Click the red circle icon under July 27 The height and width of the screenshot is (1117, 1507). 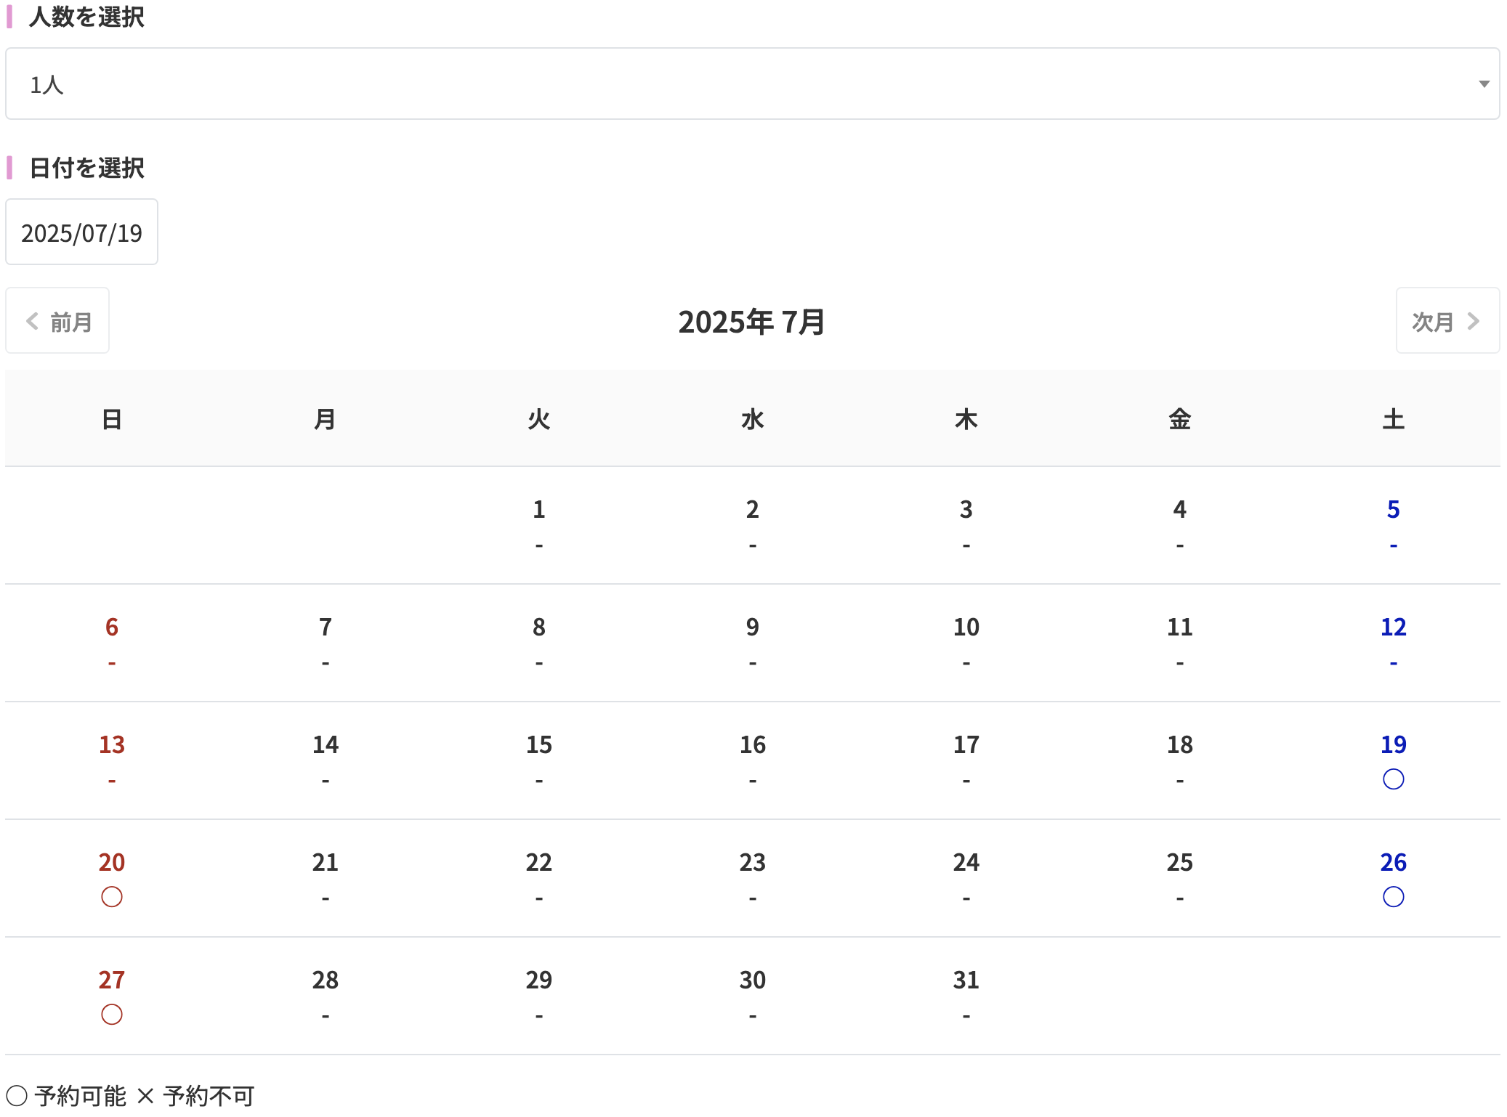pyautogui.click(x=112, y=1015)
